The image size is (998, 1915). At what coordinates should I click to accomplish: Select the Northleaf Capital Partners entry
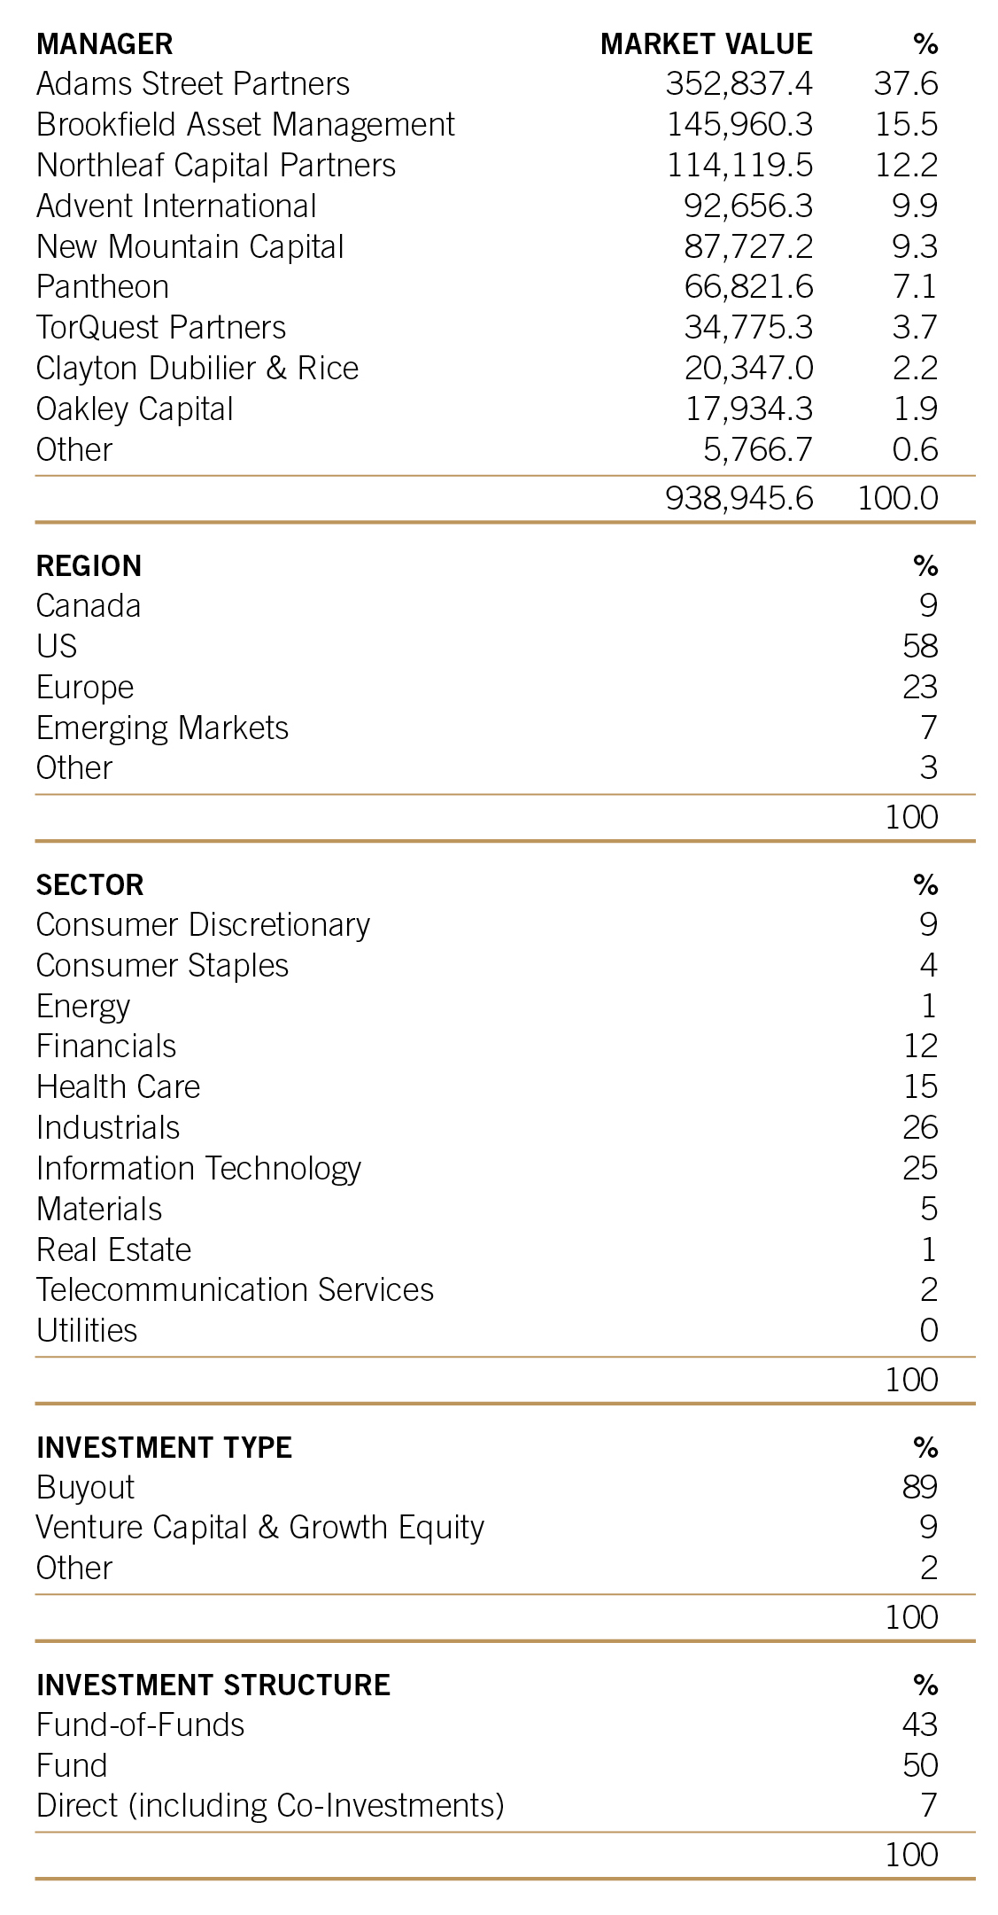[216, 165]
